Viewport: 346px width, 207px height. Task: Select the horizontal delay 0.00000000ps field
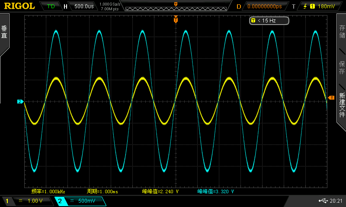(x=265, y=6)
